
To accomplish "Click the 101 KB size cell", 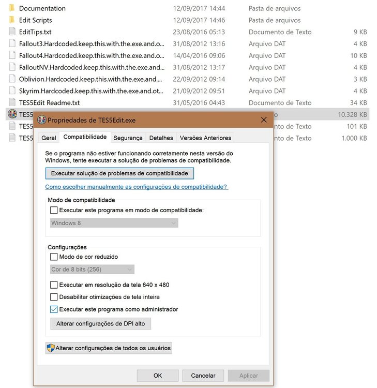I will tap(357, 126).
